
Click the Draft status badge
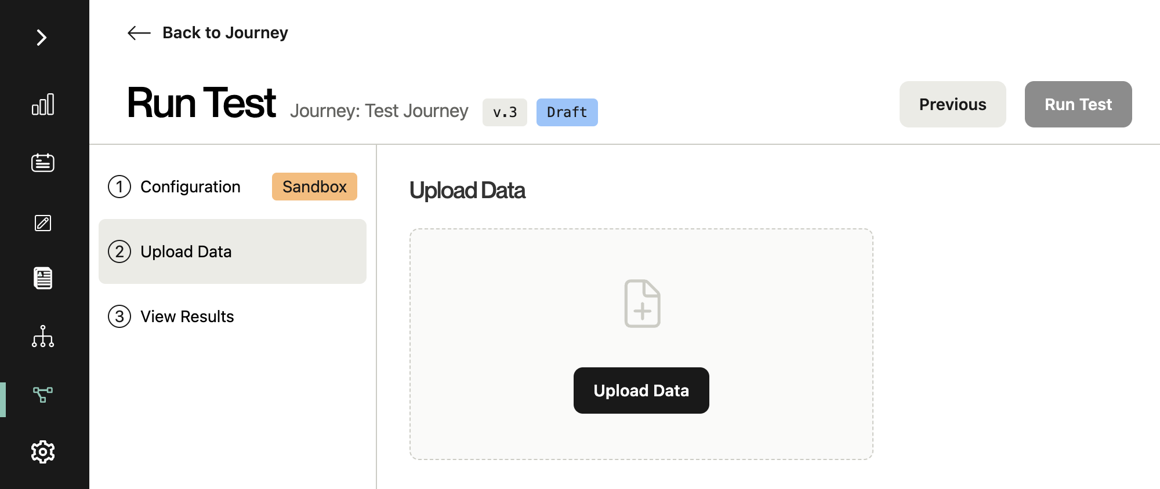(x=567, y=112)
